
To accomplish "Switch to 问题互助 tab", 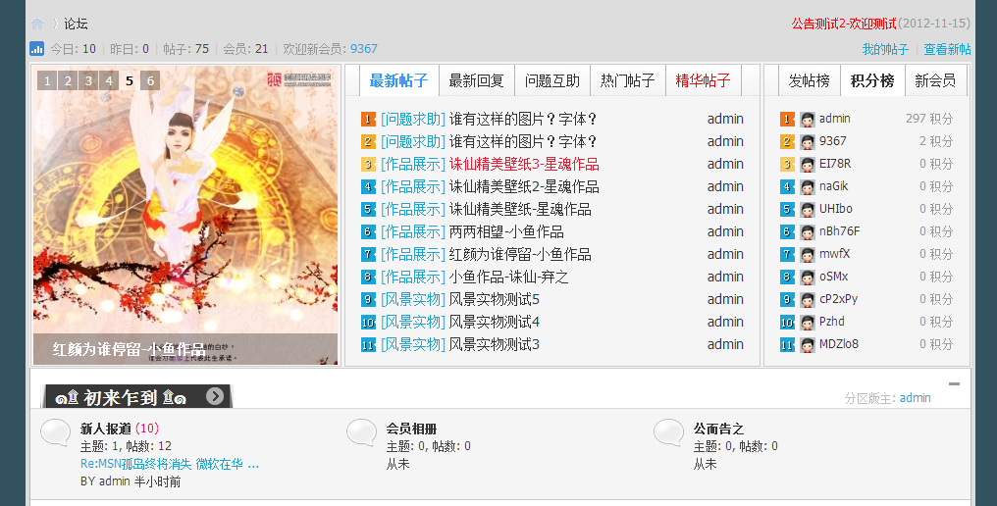I will [551, 80].
